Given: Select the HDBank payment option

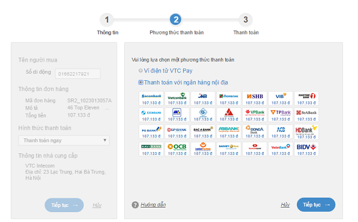Looking at the screenshot, I should coord(306,131).
